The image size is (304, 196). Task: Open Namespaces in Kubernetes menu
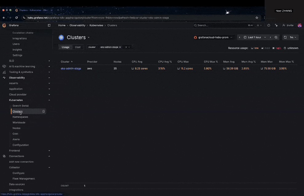click(20, 117)
